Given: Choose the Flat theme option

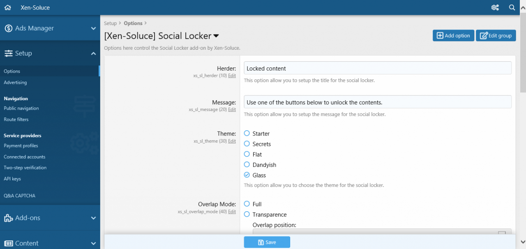Looking at the screenshot, I should (x=247, y=154).
